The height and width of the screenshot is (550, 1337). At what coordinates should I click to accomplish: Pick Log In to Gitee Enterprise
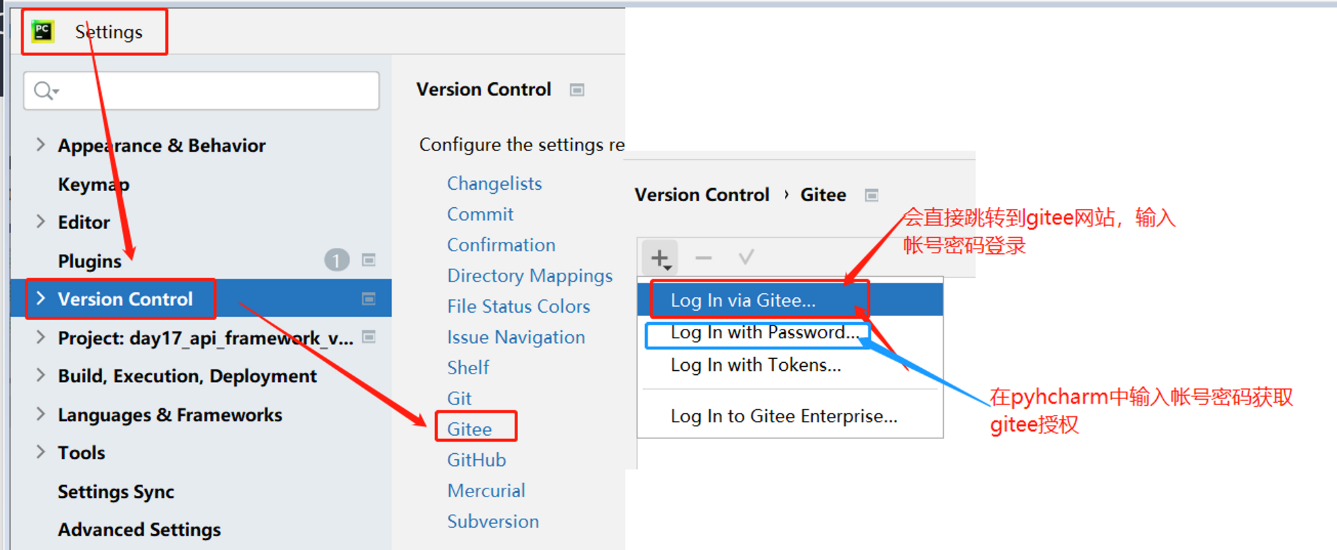(x=783, y=416)
